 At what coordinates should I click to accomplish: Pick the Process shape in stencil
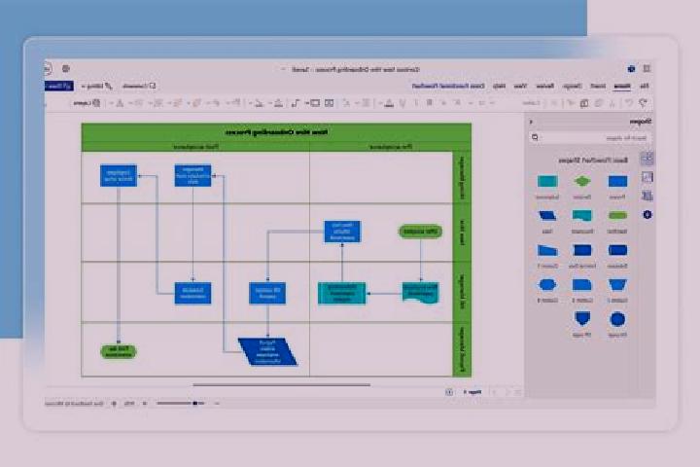click(x=618, y=181)
